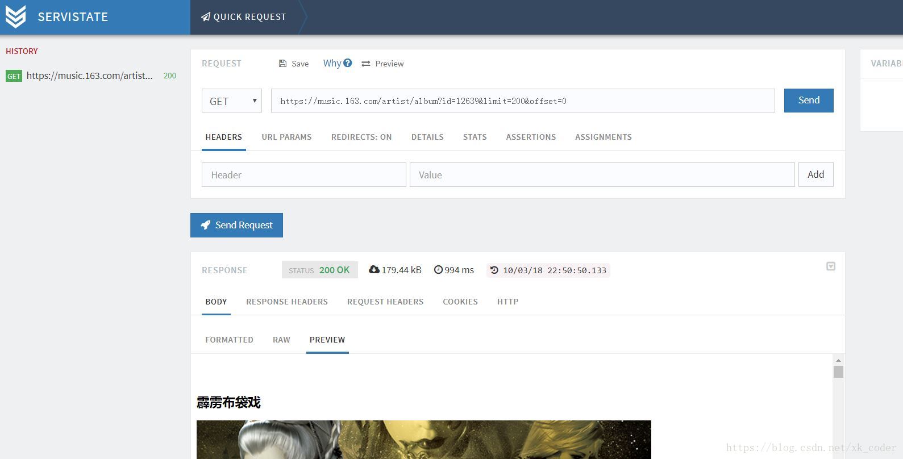Click the download size cloud icon
Image resolution: width=903 pixels, height=459 pixels.
[374, 270]
